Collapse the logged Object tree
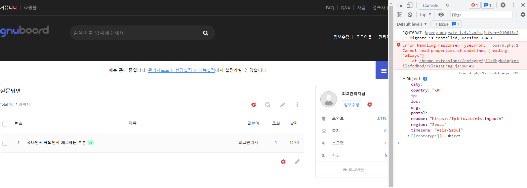 click(x=404, y=79)
